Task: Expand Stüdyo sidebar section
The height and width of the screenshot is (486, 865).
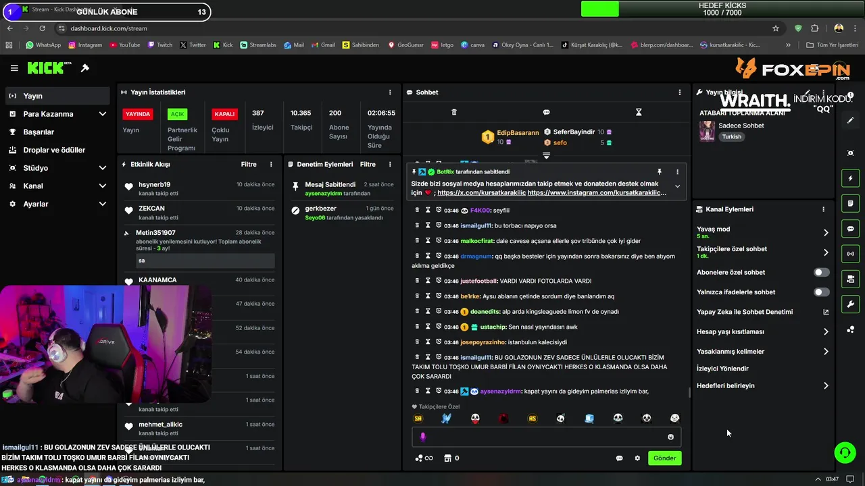Action: 103,168
